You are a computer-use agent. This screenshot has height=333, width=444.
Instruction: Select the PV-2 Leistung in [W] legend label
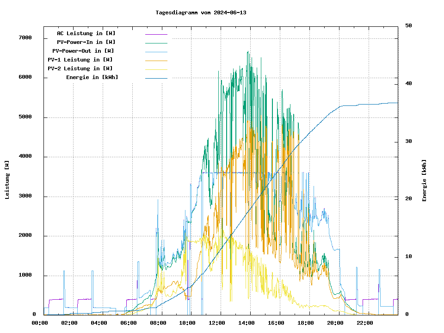80,68
